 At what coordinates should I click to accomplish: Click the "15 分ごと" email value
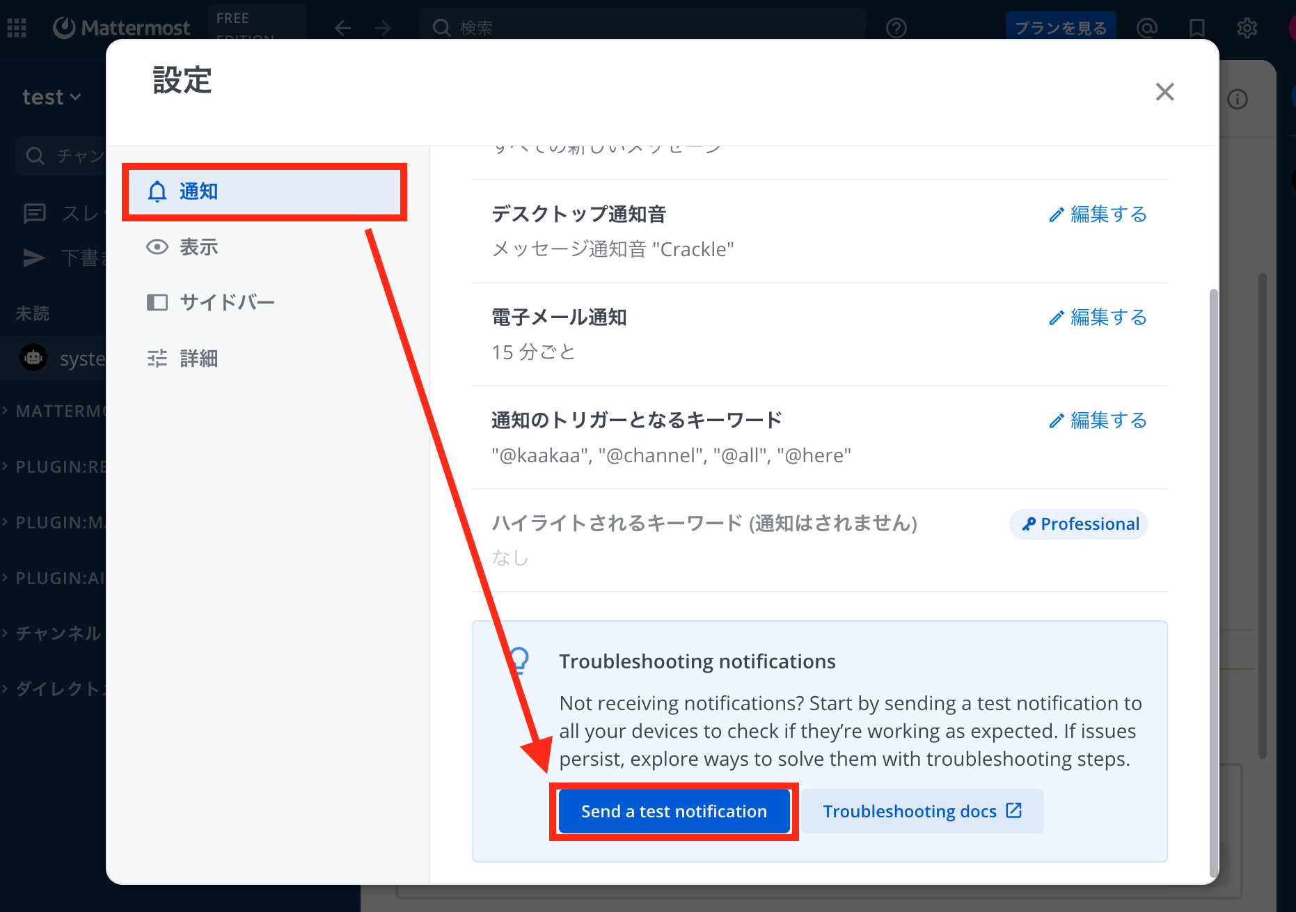point(534,352)
